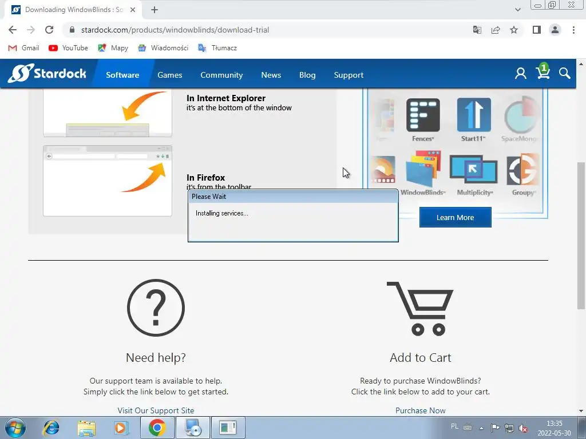
Task: Open the taskbar clock showing 13:35
Action: [554, 428]
